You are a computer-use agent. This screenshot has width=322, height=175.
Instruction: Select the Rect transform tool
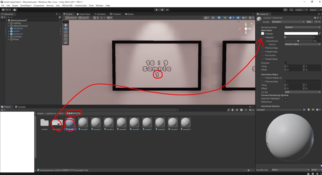coord(66,39)
